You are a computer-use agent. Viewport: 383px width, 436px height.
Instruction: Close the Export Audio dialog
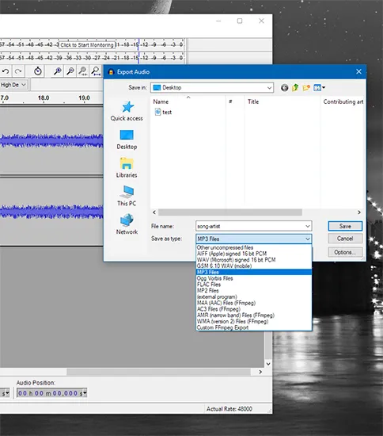pos(358,71)
